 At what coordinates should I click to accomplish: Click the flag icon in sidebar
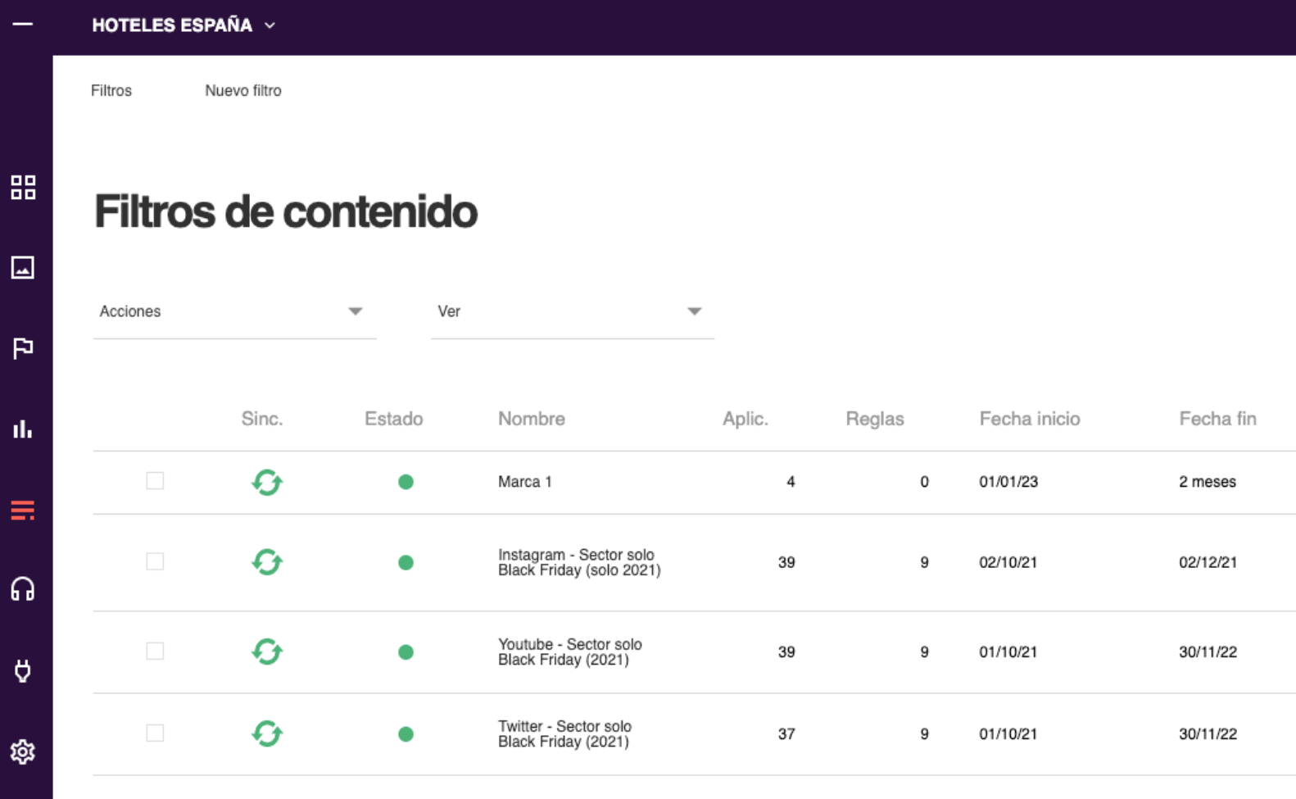click(23, 348)
